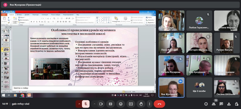This screenshot has height=109, width=241.
Task: Expand Эффекты фигур dropdown
Action: point(137,22)
